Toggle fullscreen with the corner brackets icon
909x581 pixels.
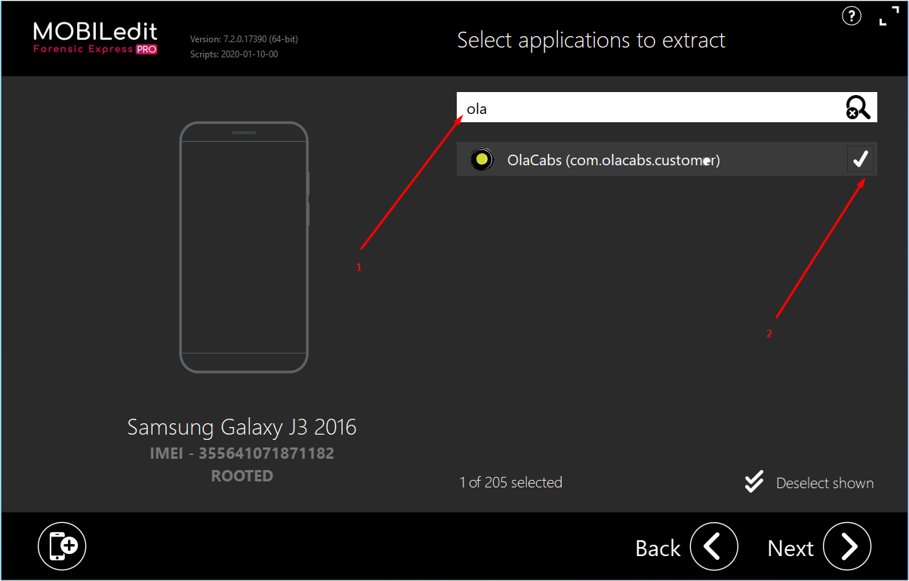tap(889, 16)
